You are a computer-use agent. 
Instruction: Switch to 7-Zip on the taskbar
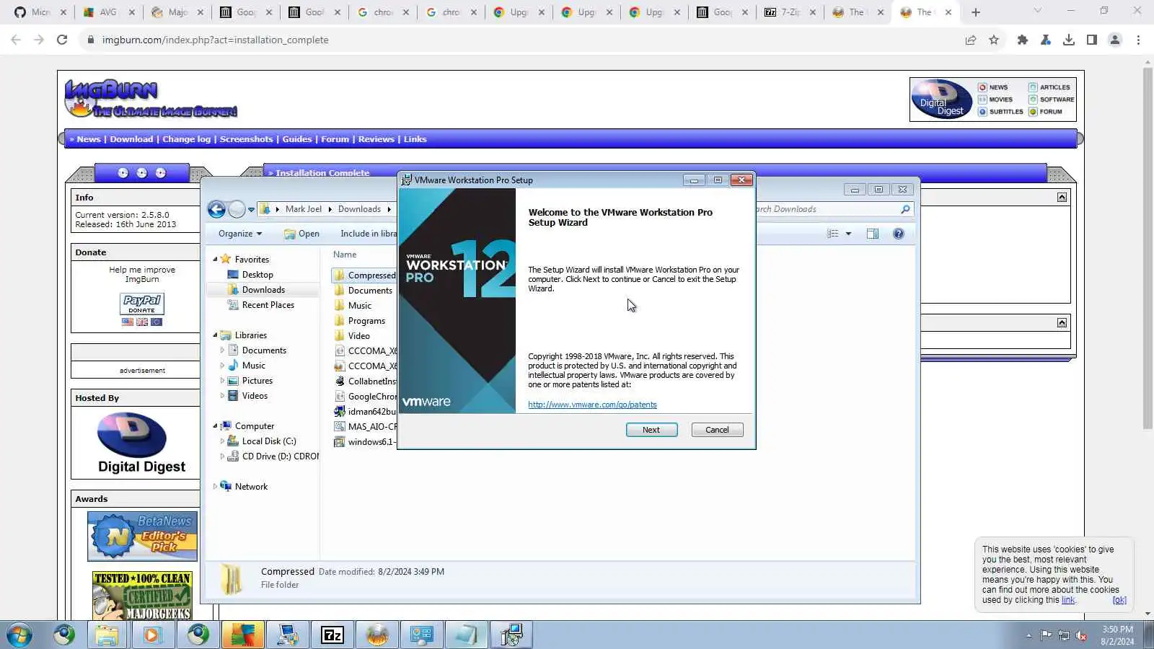[332, 635]
